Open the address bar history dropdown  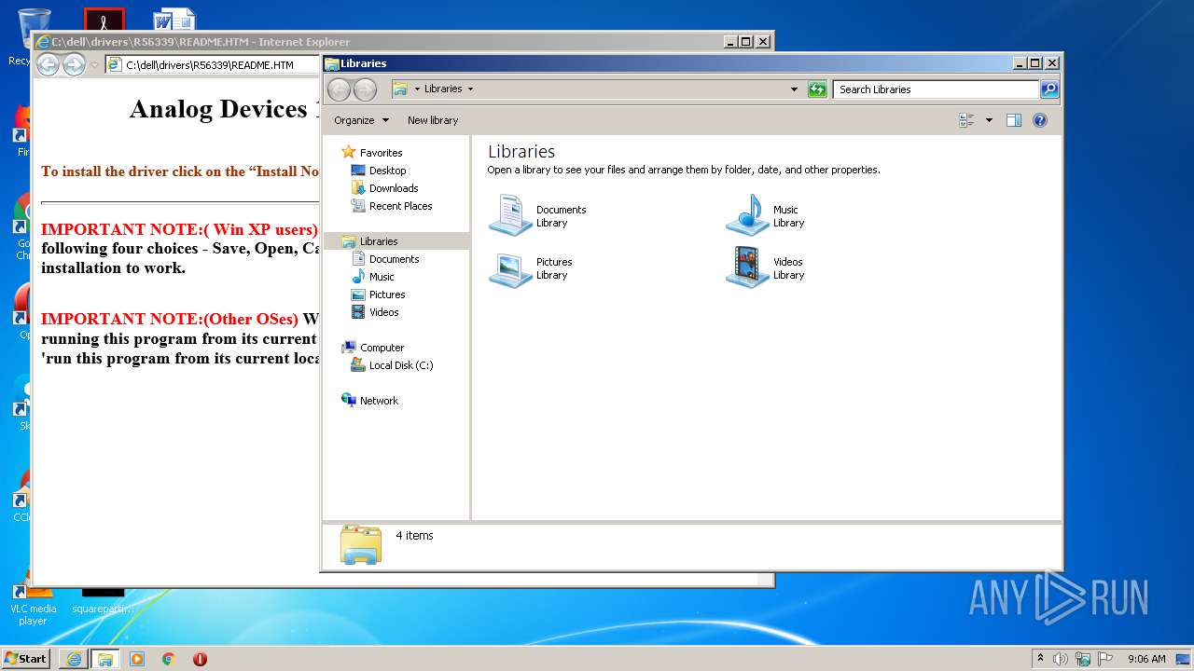tap(794, 89)
